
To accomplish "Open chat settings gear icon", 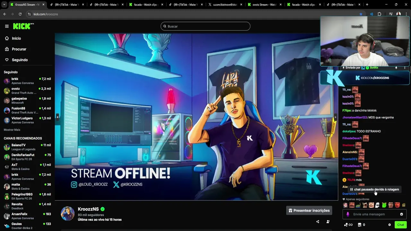I will pyautogui.click(x=389, y=225).
